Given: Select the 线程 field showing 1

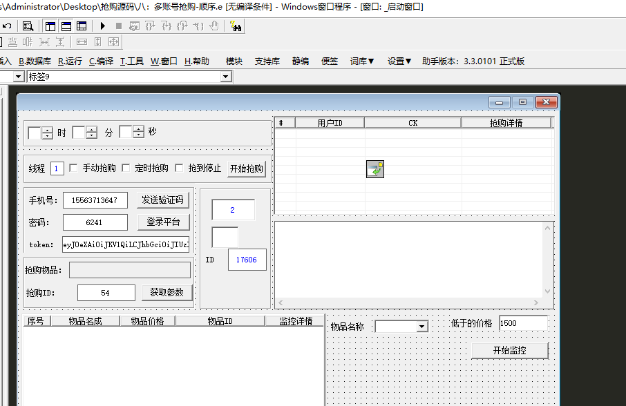Looking at the screenshot, I should (57, 168).
